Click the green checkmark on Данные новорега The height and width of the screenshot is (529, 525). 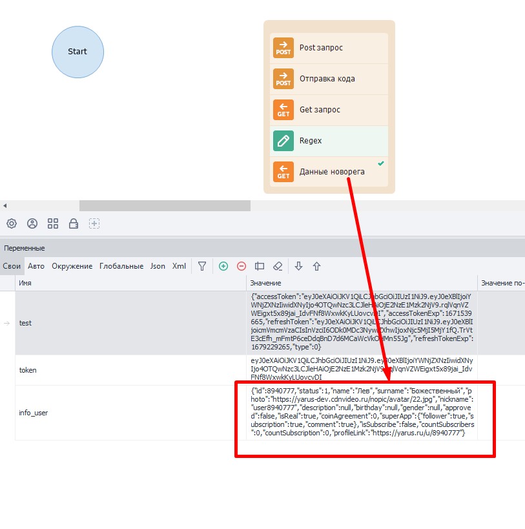pos(381,163)
